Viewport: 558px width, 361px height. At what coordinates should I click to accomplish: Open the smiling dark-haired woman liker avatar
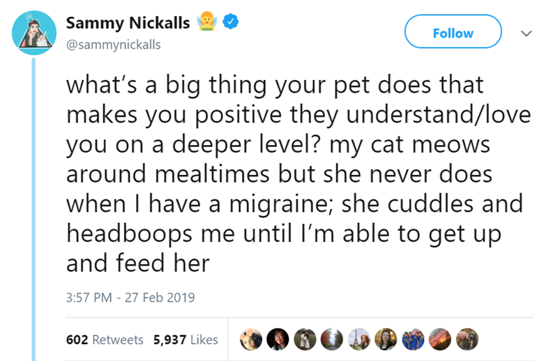pos(277,339)
